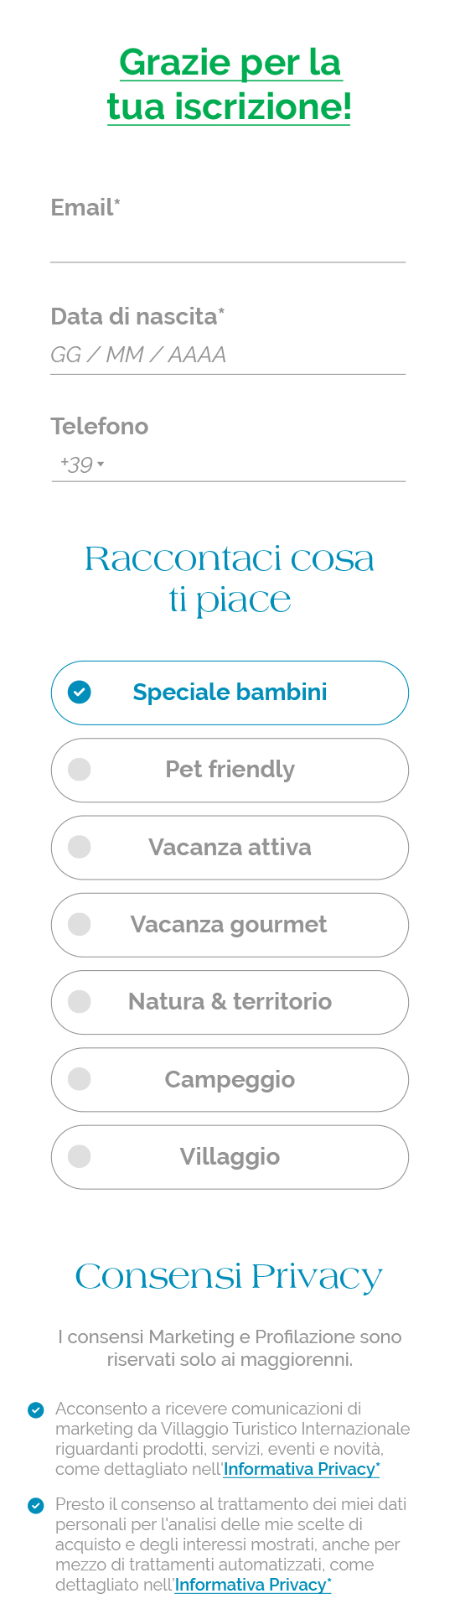
Task: Click the grey circle icon beside Vacanza attiva
Action: coord(80,847)
